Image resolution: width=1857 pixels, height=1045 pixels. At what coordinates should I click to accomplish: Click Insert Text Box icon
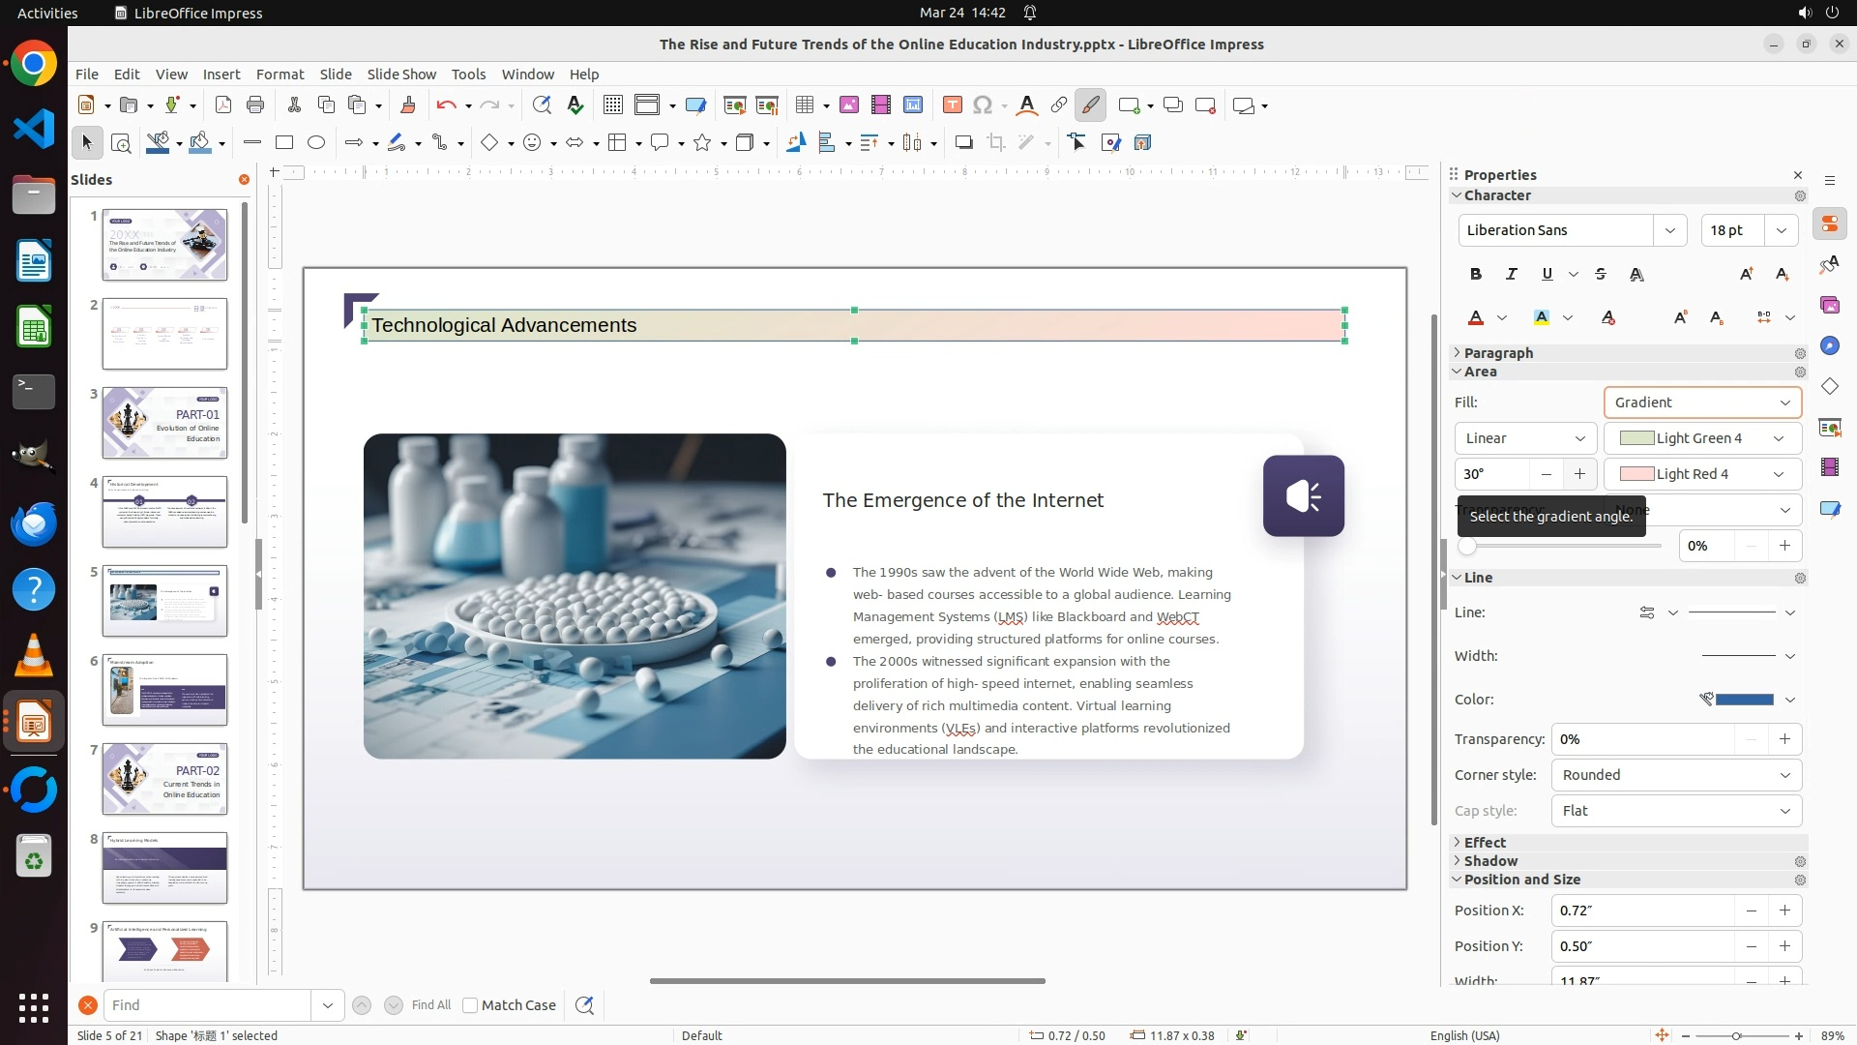point(952,105)
